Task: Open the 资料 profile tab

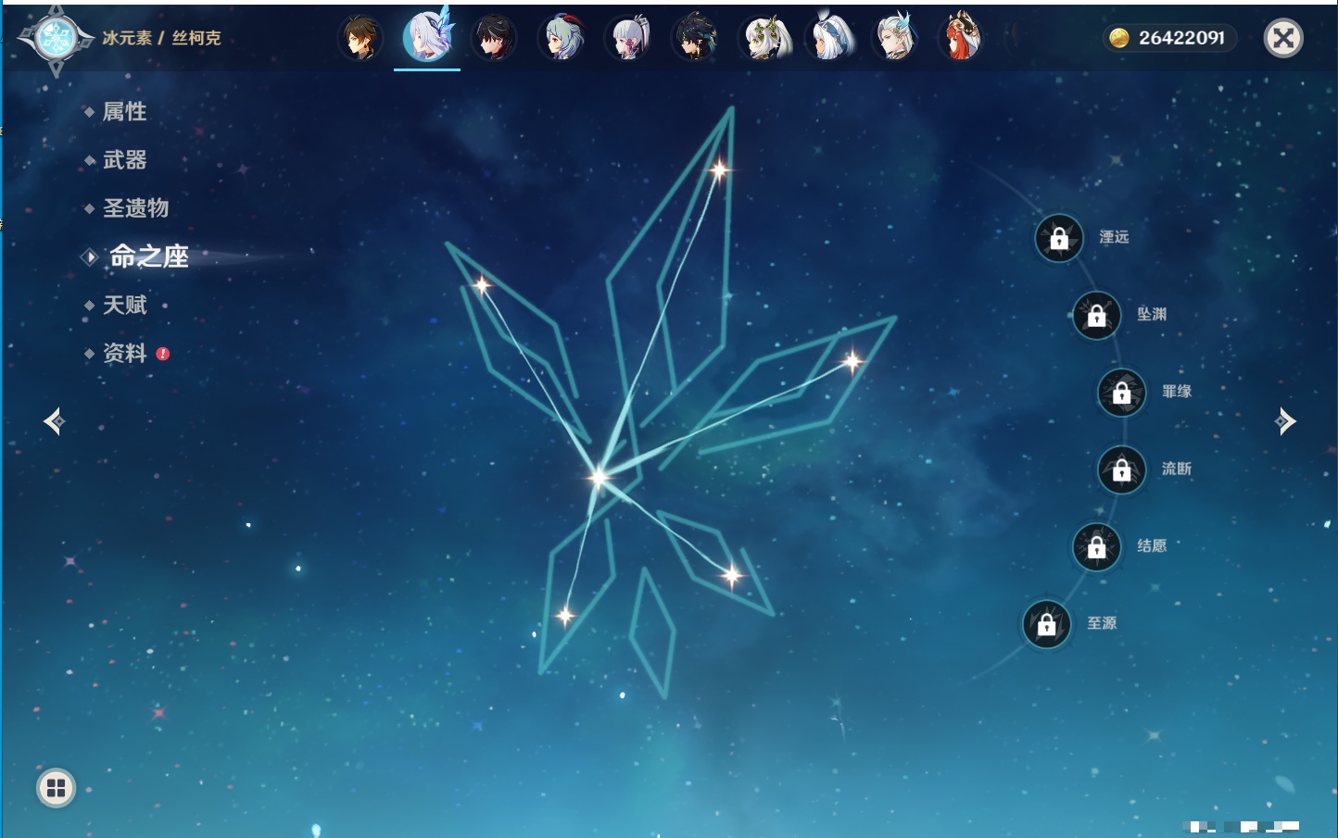Action: pos(124,353)
